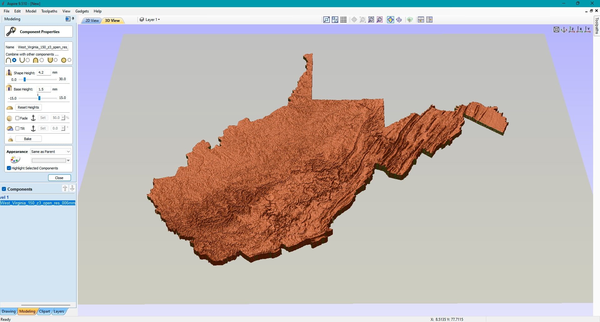Look down the Z axis view
Viewport: 600px width, 322px height.
572,30
